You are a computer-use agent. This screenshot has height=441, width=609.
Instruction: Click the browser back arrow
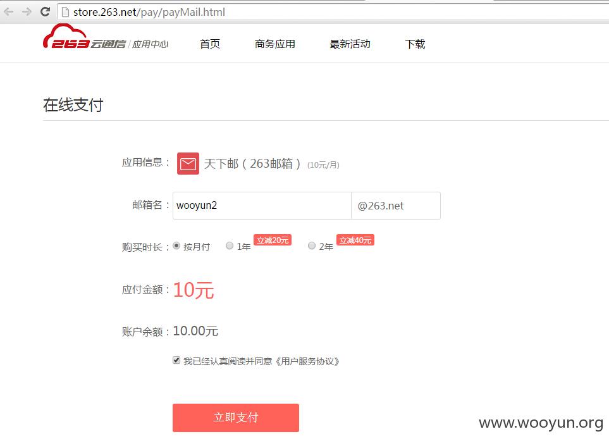pyautogui.click(x=9, y=11)
